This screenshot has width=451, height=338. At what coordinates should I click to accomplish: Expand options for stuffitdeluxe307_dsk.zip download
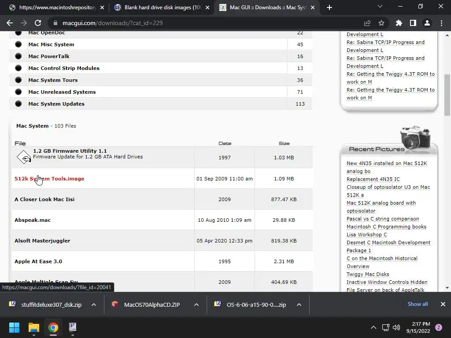[94, 305]
